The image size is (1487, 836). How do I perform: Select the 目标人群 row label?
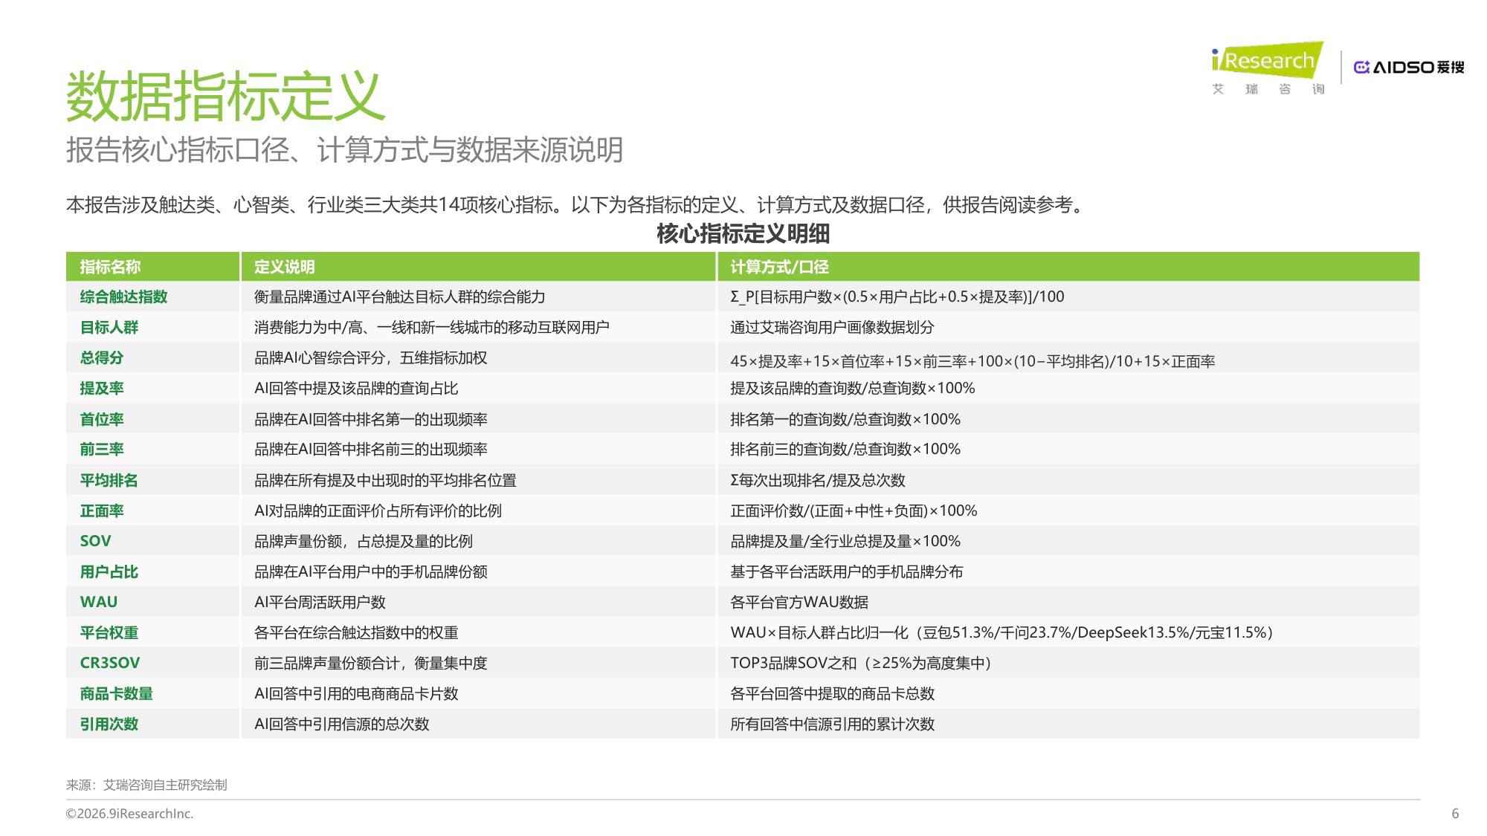click(x=109, y=327)
